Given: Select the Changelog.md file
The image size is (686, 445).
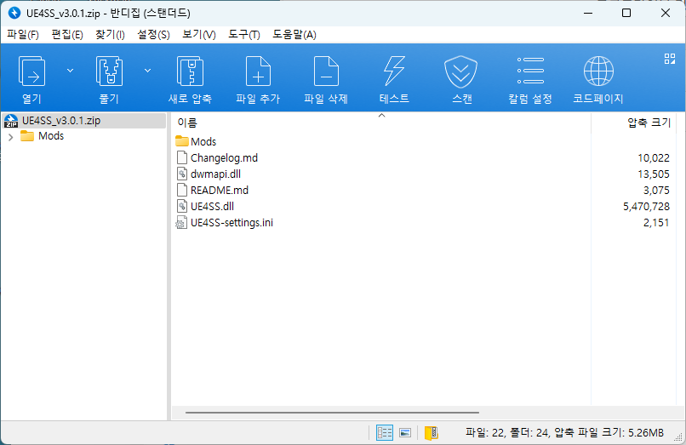Looking at the screenshot, I should click(217, 158).
